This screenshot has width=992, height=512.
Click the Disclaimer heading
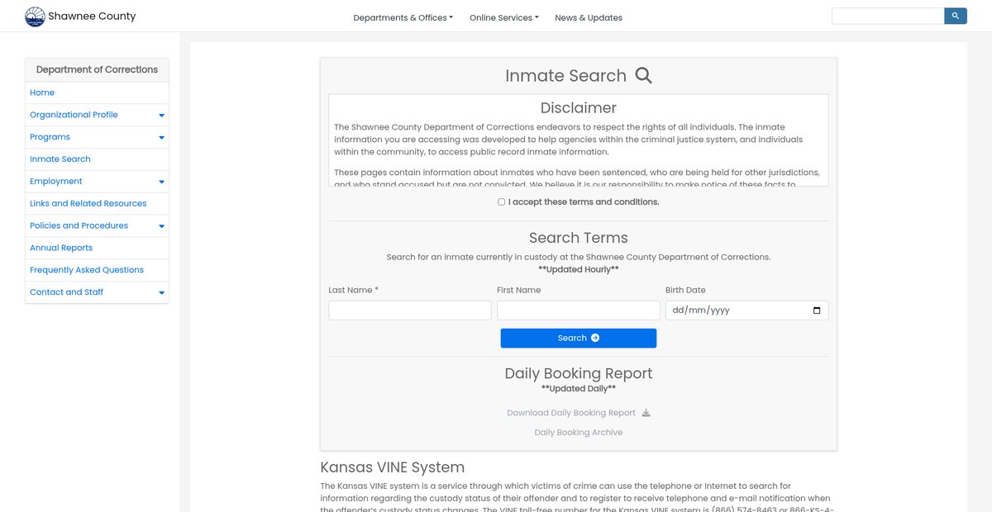(x=579, y=108)
